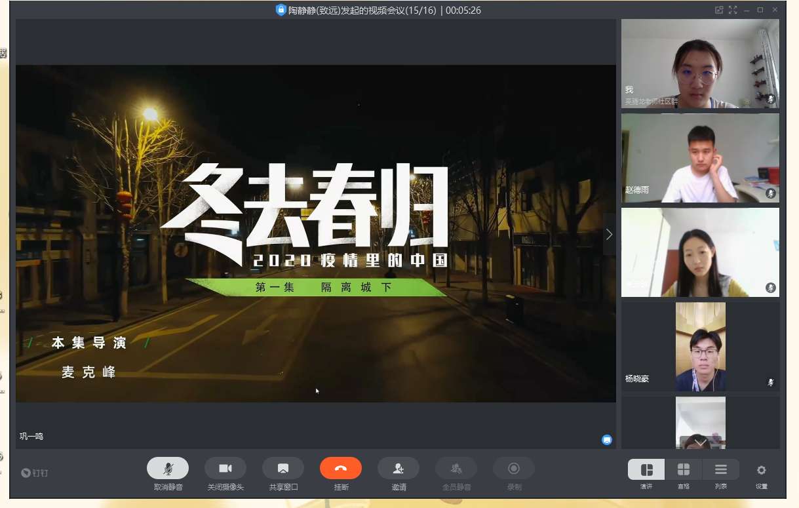Unmute microphone with 取消静音 button
This screenshot has width=799, height=508.
[x=168, y=468]
